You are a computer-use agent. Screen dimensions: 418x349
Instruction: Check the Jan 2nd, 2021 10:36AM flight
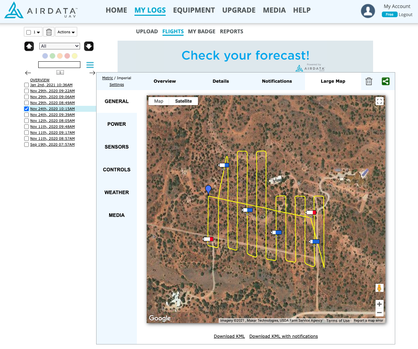(x=27, y=85)
